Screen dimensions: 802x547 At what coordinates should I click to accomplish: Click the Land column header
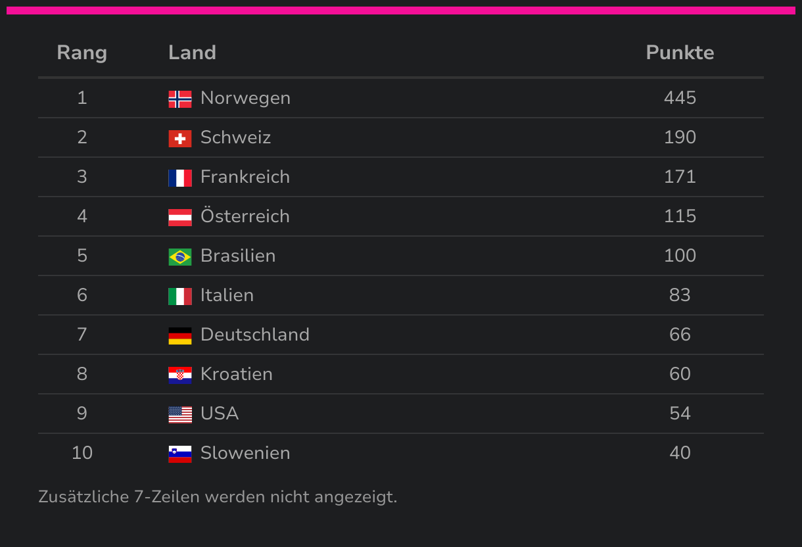[192, 53]
